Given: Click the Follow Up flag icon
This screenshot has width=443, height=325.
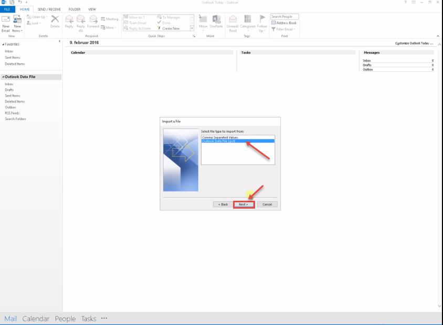Looking at the screenshot, I should click(262, 19).
